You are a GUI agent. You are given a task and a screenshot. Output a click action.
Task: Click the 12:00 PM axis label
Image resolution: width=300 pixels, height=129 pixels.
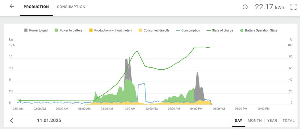[151, 109]
